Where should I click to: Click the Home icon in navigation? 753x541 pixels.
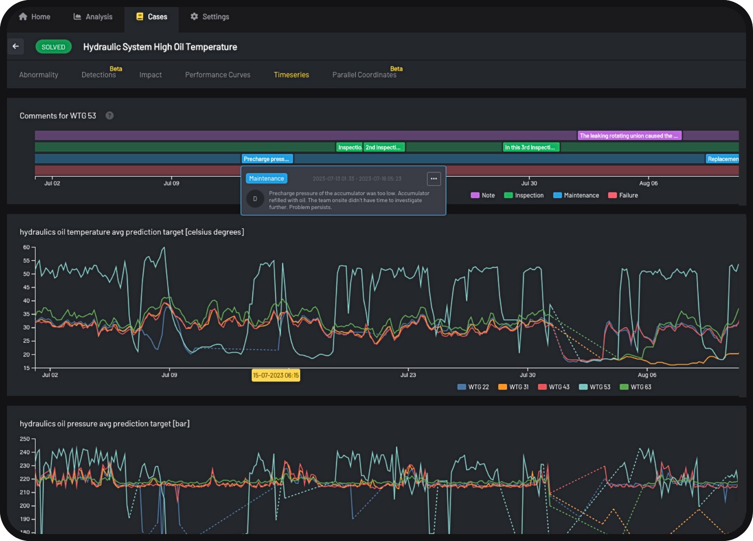23,17
